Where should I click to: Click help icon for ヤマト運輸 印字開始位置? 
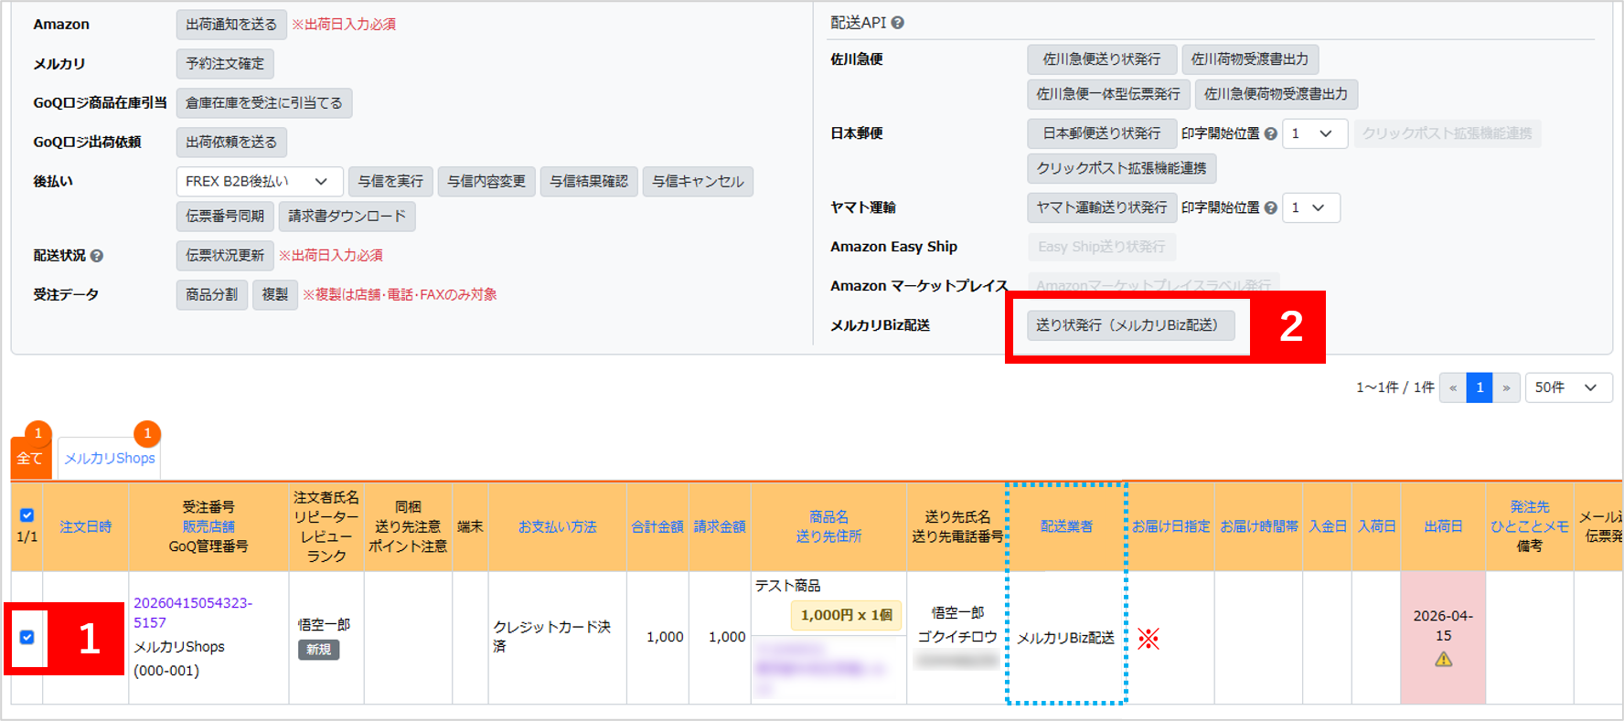(x=1270, y=208)
